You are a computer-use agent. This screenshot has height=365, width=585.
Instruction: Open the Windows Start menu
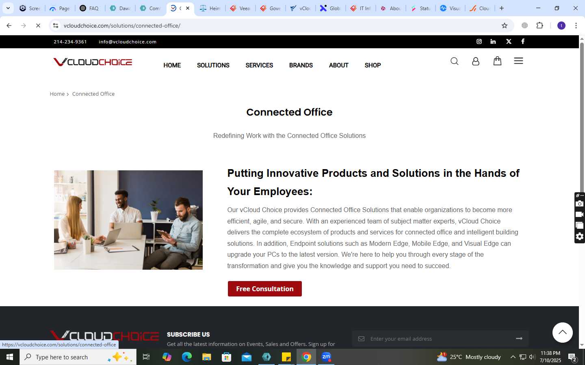(x=10, y=357)
